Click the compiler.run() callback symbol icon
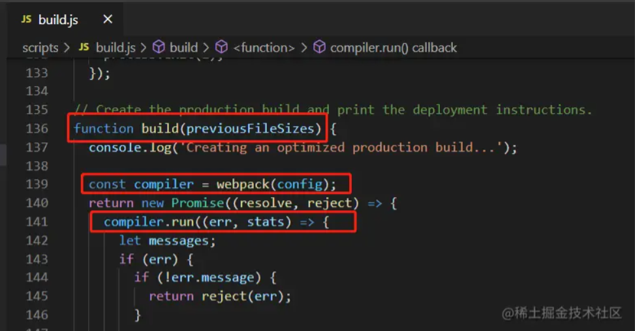Viewport: 635px width, 331px height. (319, 48)
